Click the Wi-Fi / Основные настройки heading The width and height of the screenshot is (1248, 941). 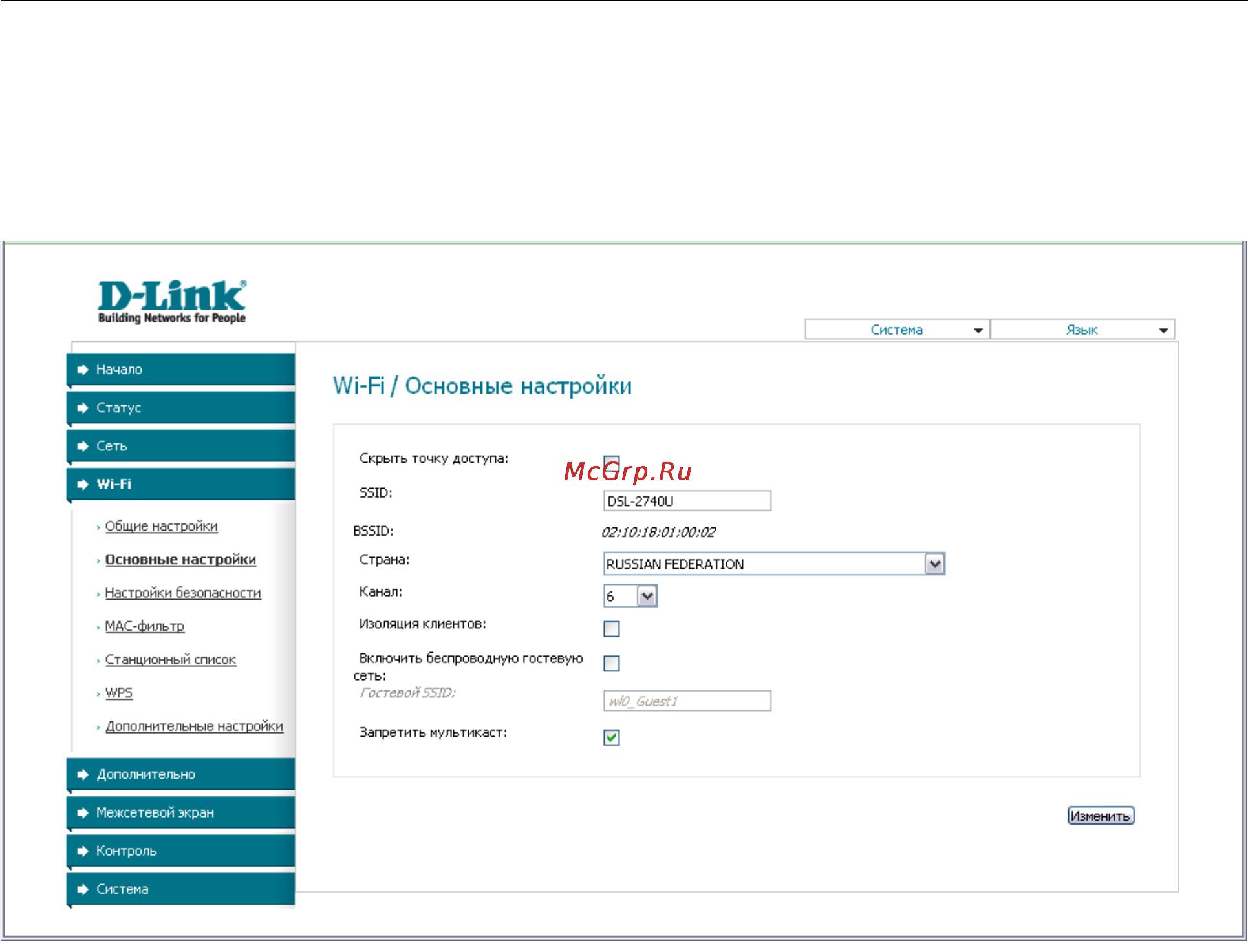482,386
